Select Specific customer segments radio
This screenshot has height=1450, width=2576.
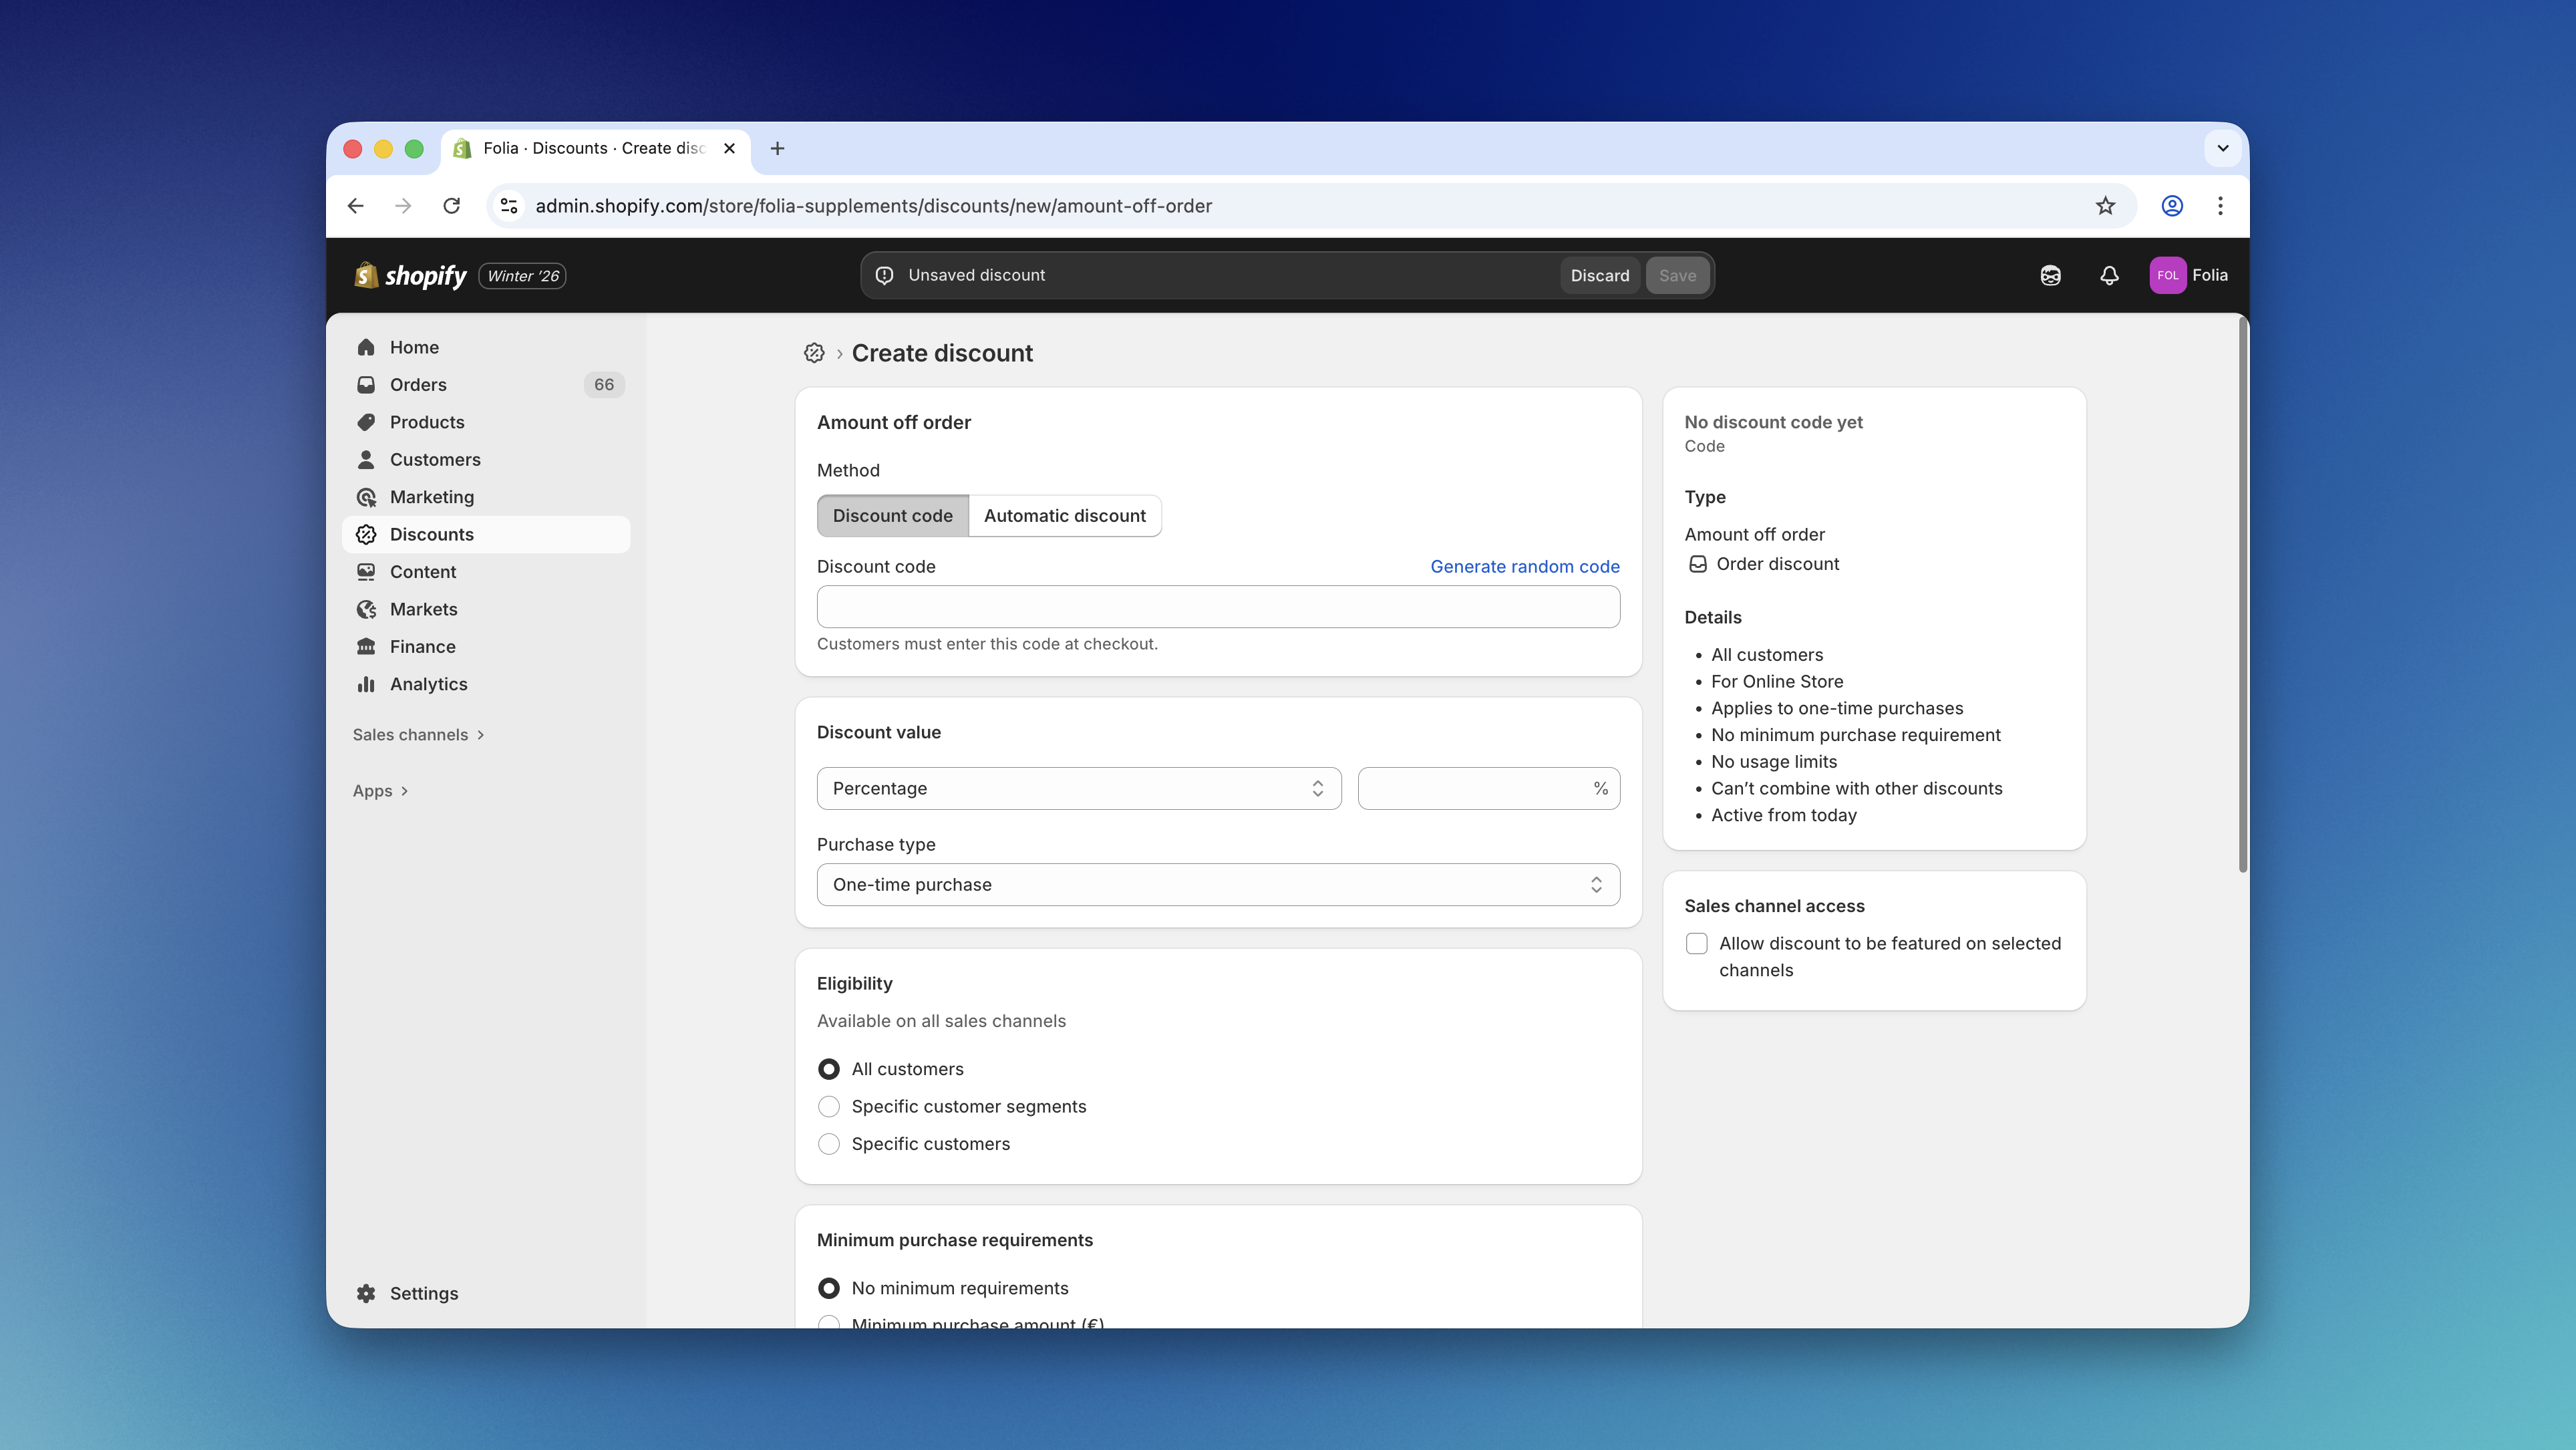pyautogui.click(x=829, y=1106)
